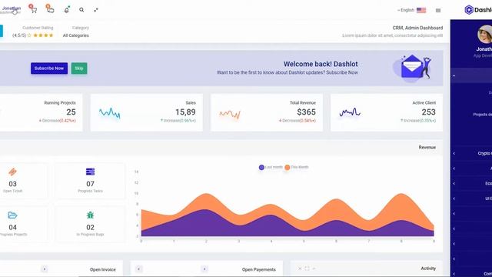
Task: Expand the Crypto sidebar menu chevron
Action: [454, 153]
